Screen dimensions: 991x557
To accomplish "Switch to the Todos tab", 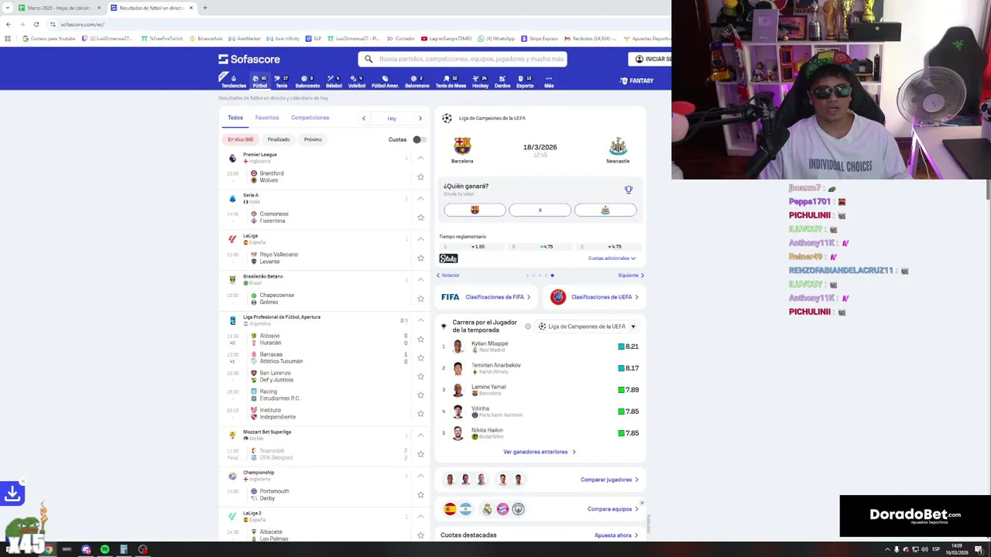I will [x=235, y=118].
